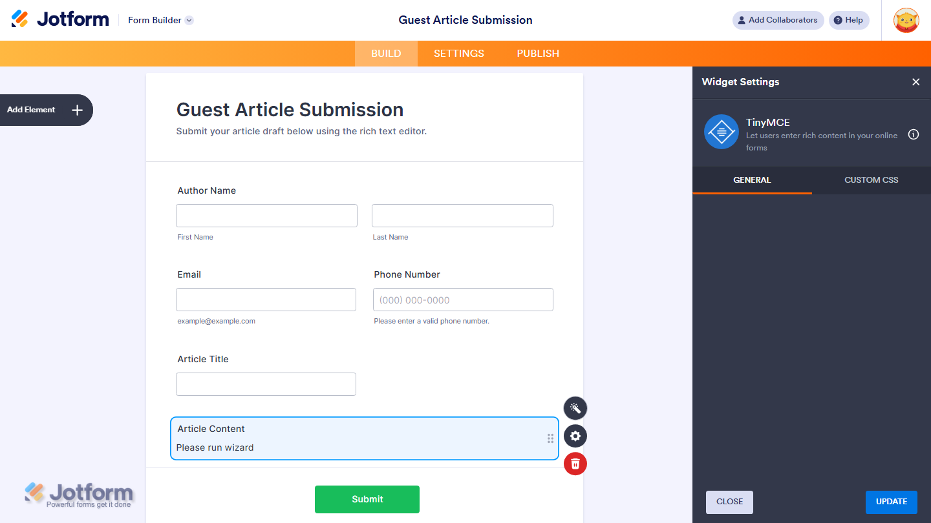Select the GENERAL tab in Widget Settings
This screenshot has width=931, height=523.
pos(752,180)
